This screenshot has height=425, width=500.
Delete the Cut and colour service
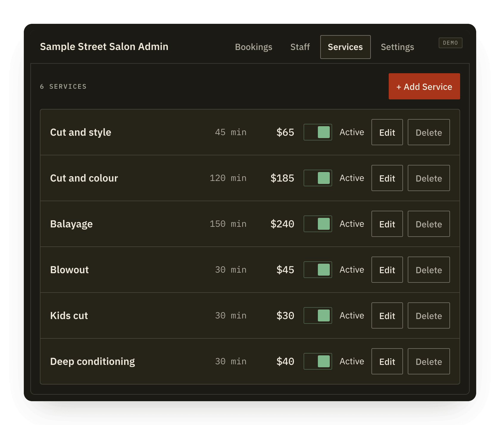point(429,178)
